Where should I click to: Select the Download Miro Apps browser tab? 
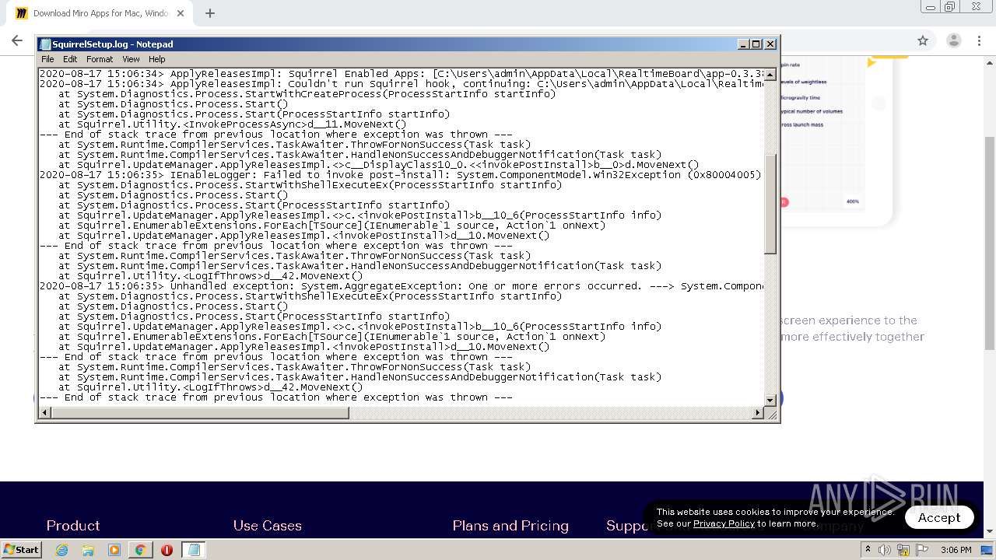pyautogui.click(x=100, y=13)
